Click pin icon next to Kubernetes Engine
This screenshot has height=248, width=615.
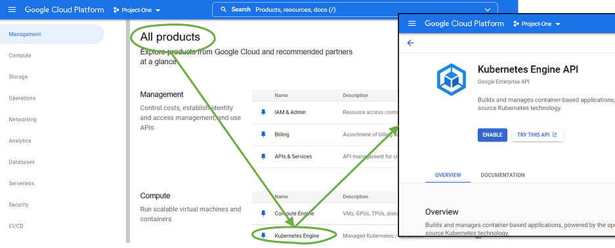pyautogui.click(x=263, y=236)
